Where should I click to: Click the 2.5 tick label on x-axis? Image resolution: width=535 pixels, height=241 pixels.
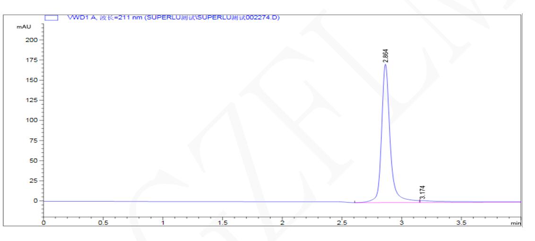pyautogui.click(x=342, y=222)
